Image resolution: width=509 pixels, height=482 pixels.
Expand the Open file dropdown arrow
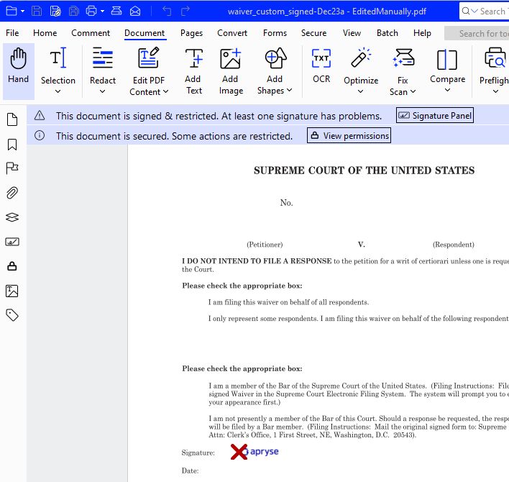tap(22, 11)
